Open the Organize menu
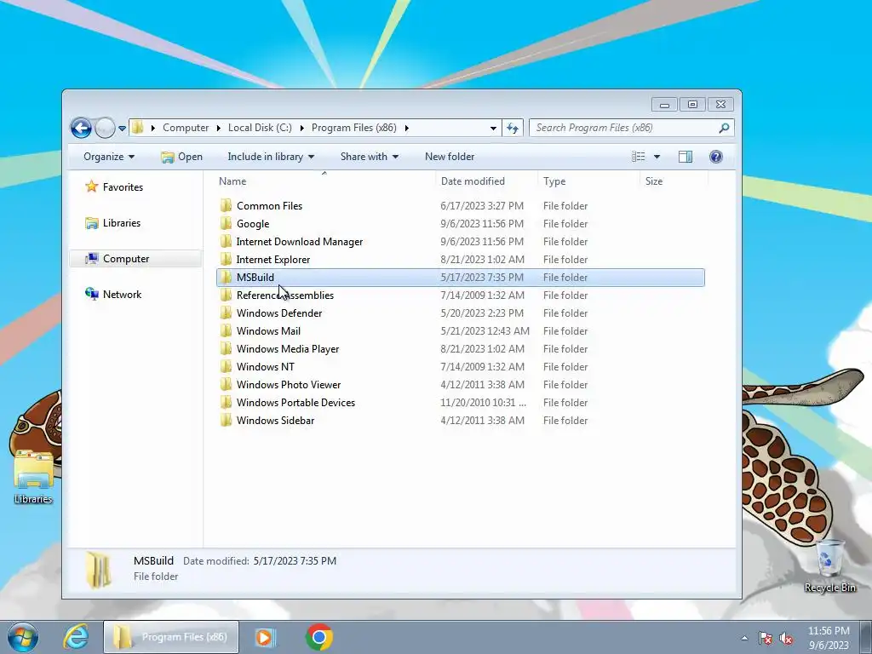The image size is (872, 654). pos(109,157)
